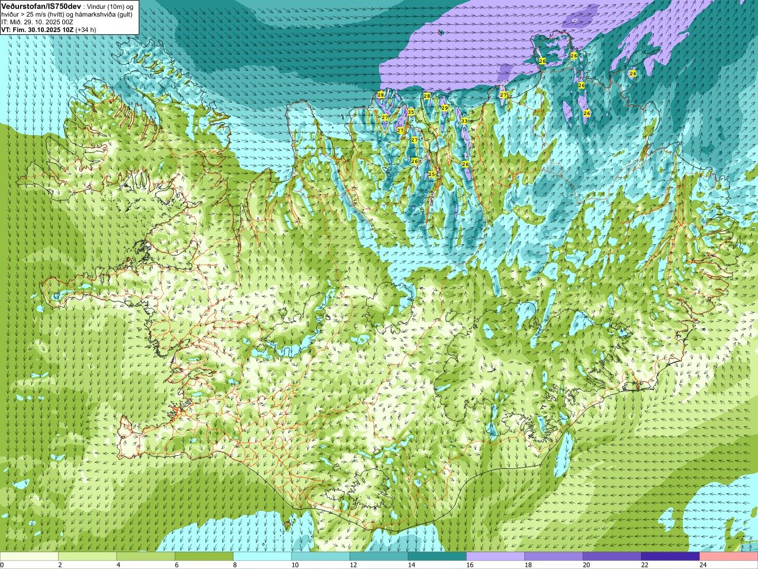Image resolution: width=758 pixels, height=569 pixels.
Task: Select the 18–20 m/s medium purple legend swatch
Action: tap(554, 557)
